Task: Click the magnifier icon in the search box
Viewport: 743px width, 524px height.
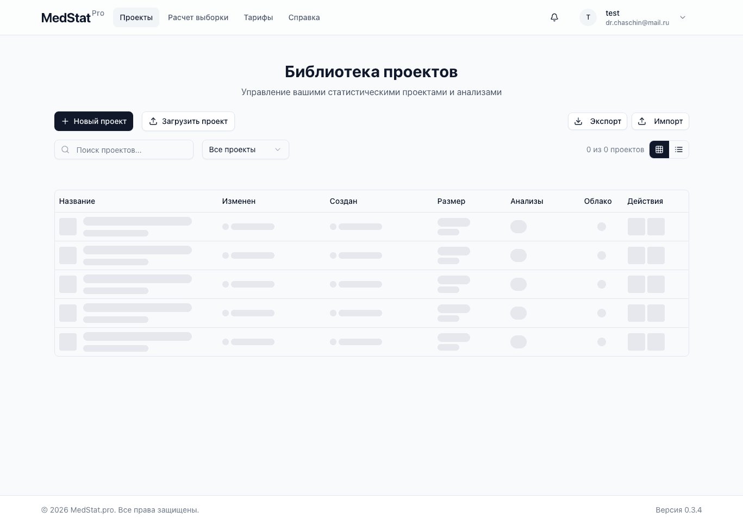Action: pos(65,149)
